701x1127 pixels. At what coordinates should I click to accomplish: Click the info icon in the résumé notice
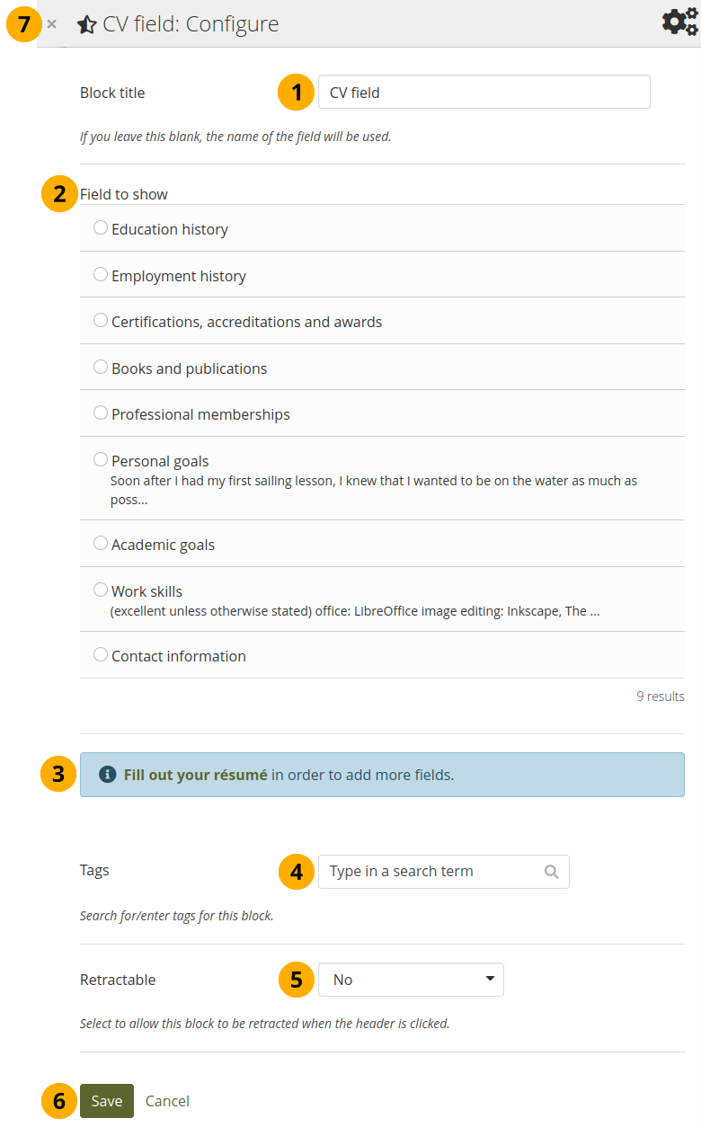[x=107, y=775]
